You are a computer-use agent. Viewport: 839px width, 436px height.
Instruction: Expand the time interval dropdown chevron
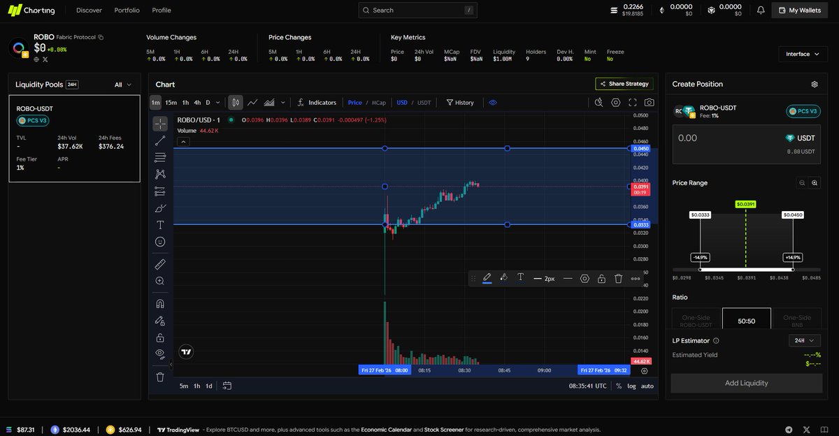pos(218,103)
